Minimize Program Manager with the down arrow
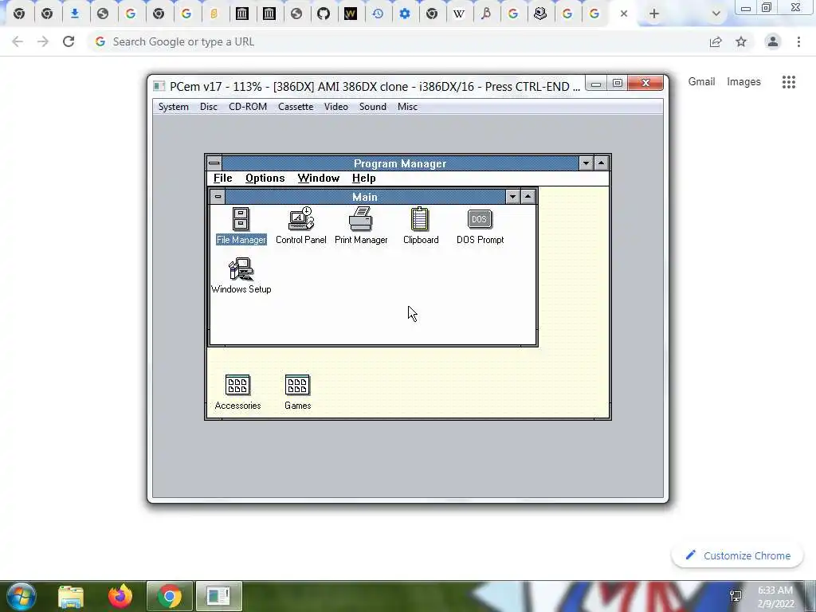Image resolution: width=816 pixels, height=612 pixels. pos(586,163)
